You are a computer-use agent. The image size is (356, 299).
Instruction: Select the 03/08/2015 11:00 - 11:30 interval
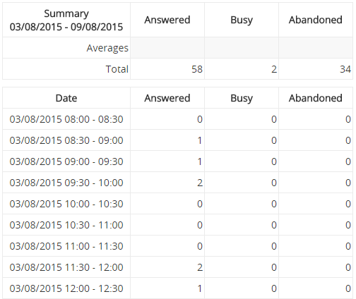click(x=66, y=246)
